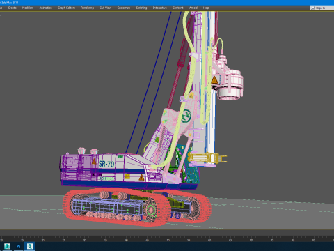
Task: Open the Civil View menu
Action: pos(105,8)
